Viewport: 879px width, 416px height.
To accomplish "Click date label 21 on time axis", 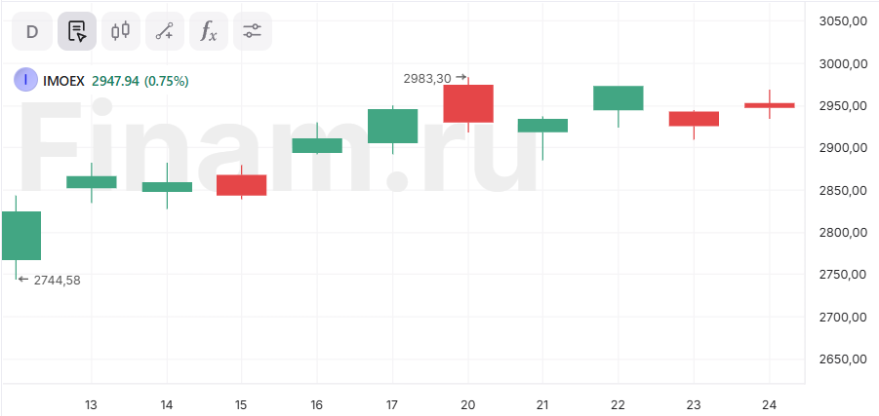I will [543, 404].
